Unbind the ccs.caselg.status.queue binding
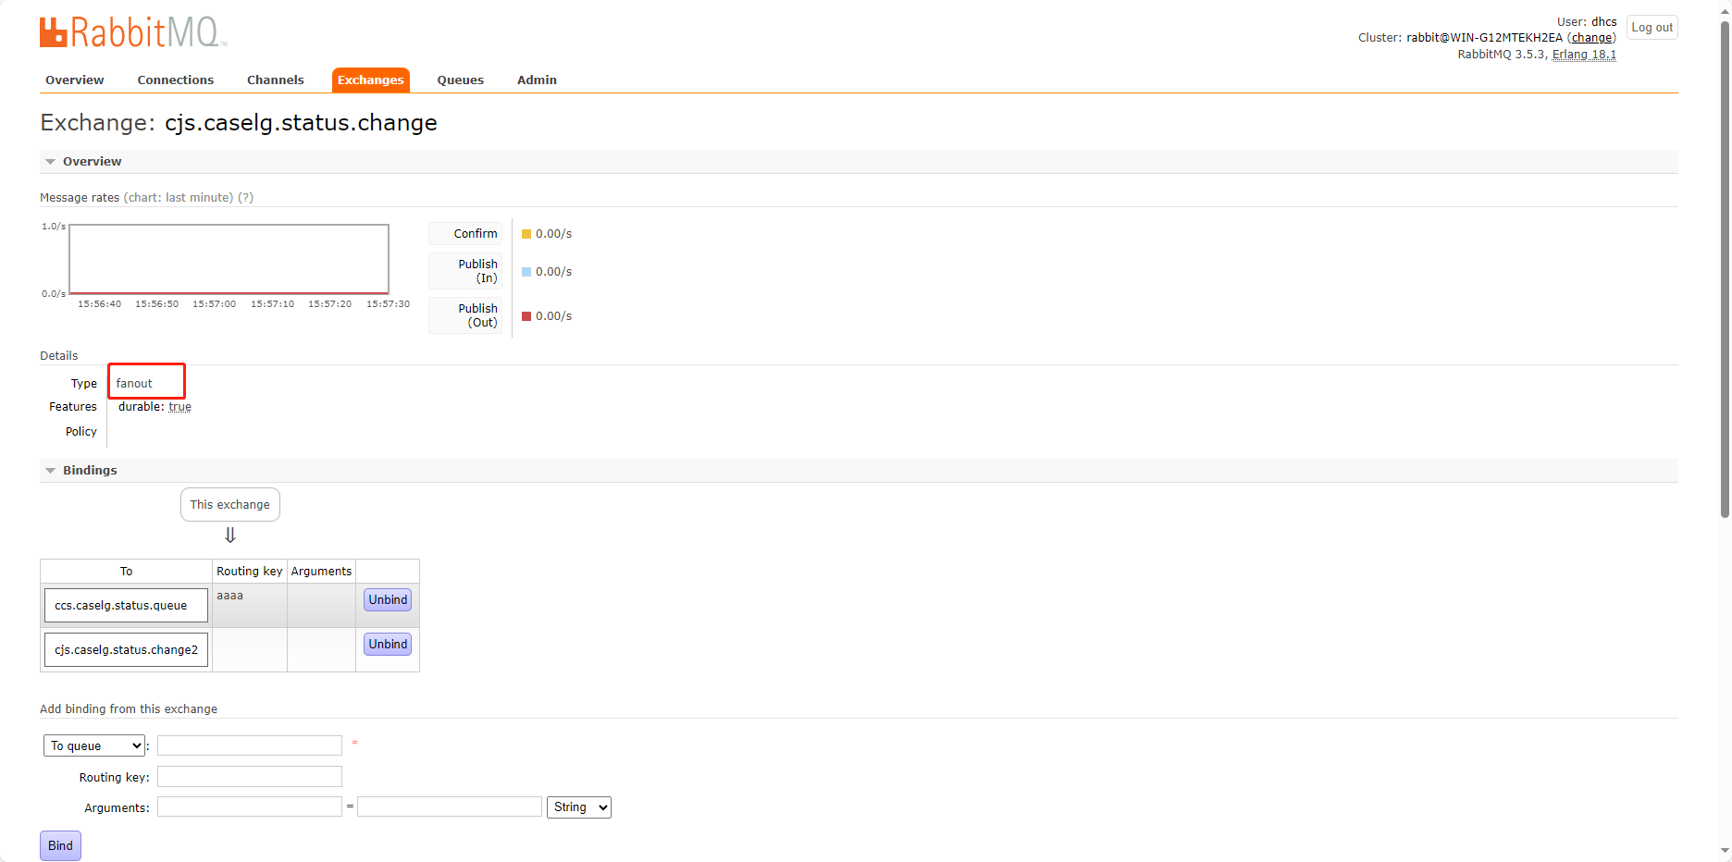The height and width of the screenshot is (862, 1732). click(388, 600)
